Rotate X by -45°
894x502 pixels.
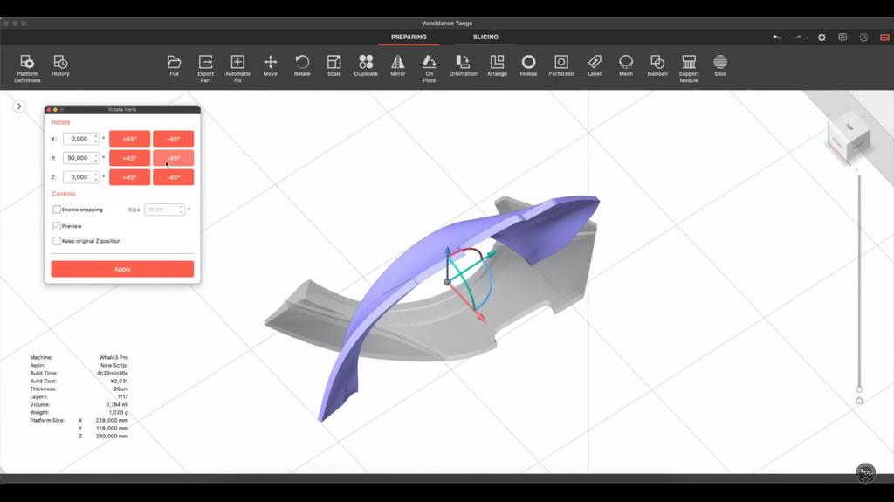pos(174,139)
